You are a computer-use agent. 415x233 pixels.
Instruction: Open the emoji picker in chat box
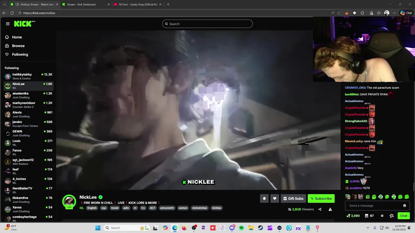pyautogui.click(x=405, y=205)
